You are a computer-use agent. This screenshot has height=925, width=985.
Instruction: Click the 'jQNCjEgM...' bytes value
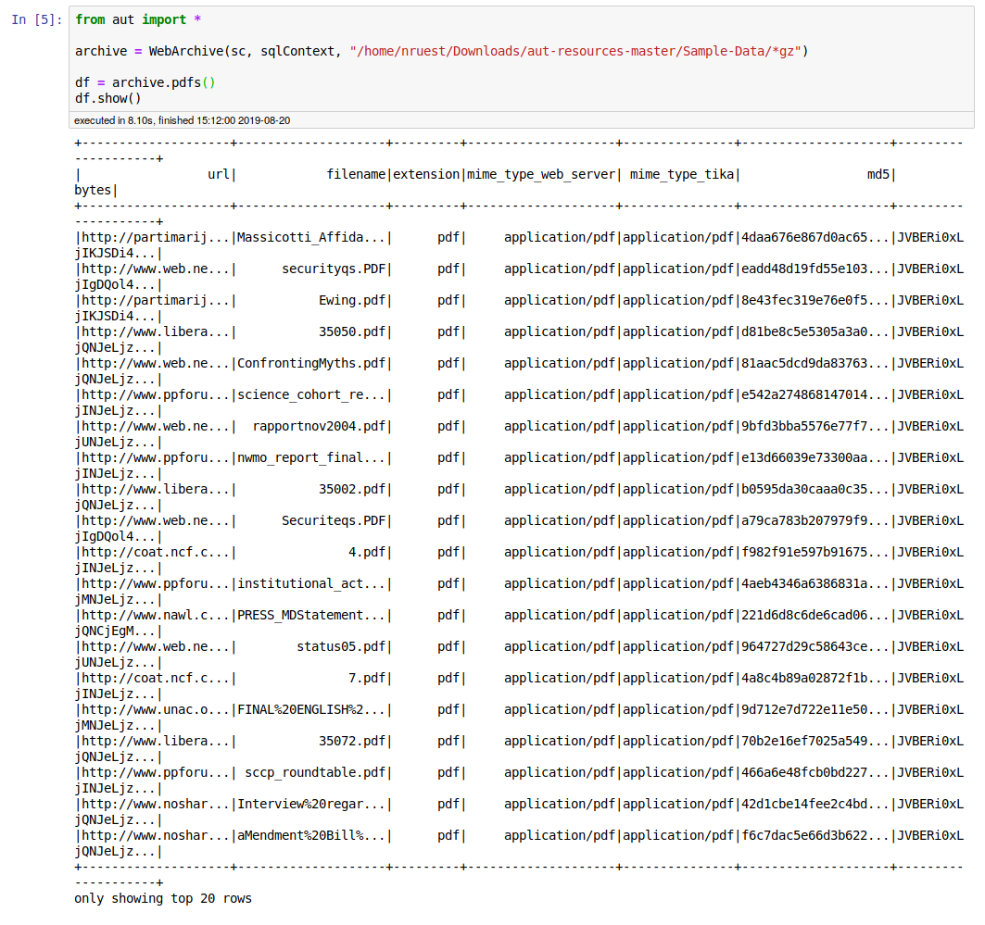(115, 631)
